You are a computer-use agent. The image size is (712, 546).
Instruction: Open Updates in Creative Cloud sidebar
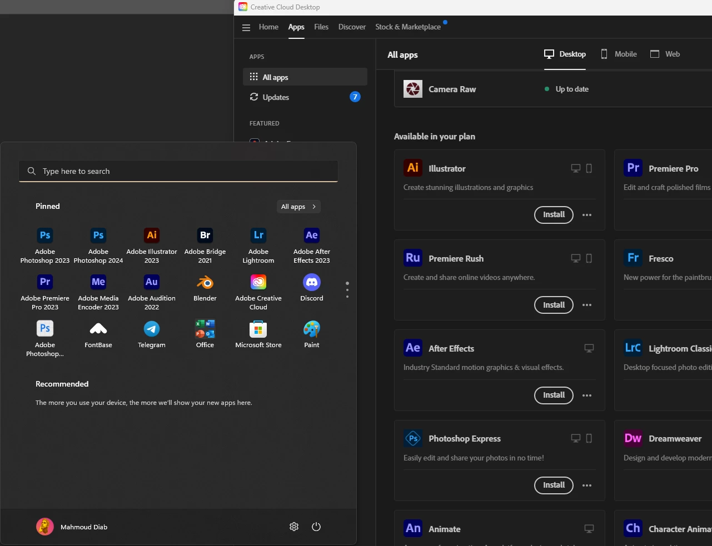pos(305,97)
